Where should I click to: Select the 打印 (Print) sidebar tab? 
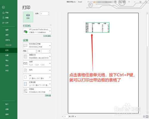click(9, 50)
